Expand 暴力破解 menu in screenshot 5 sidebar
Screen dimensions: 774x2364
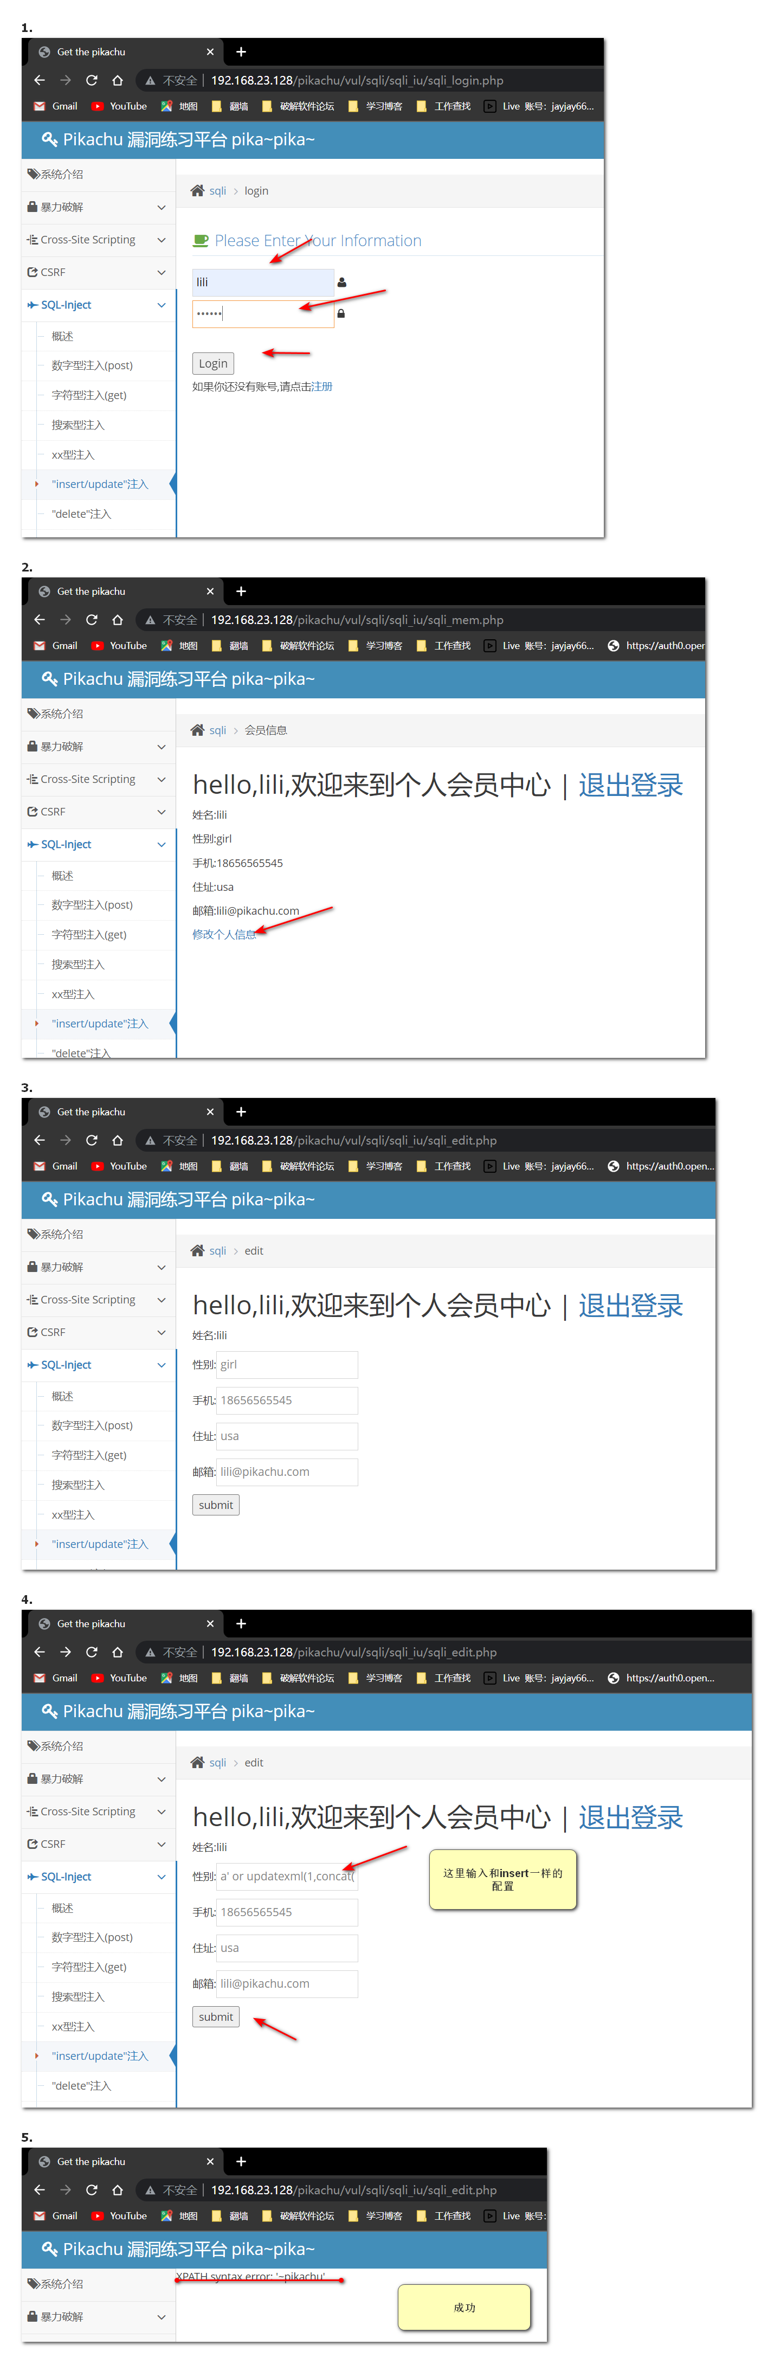tap(97, 2317)
